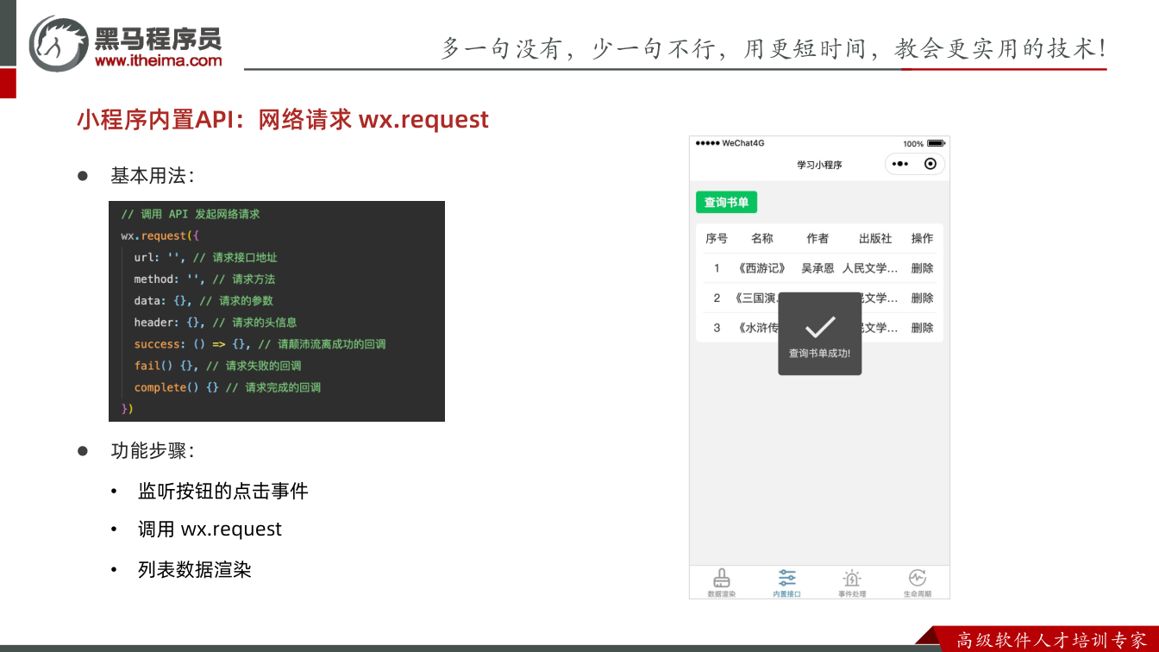The height and width of the screenshot is (652, 1159).
Task: Click the header: {} code line
Action: pos(216,322)
